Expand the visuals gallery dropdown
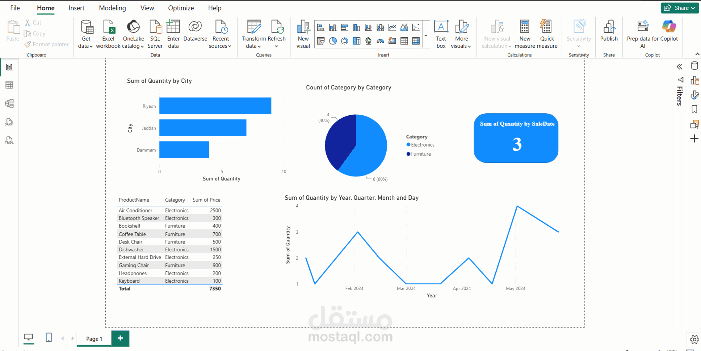Screen dimensions: 701x351 (426, 35)
